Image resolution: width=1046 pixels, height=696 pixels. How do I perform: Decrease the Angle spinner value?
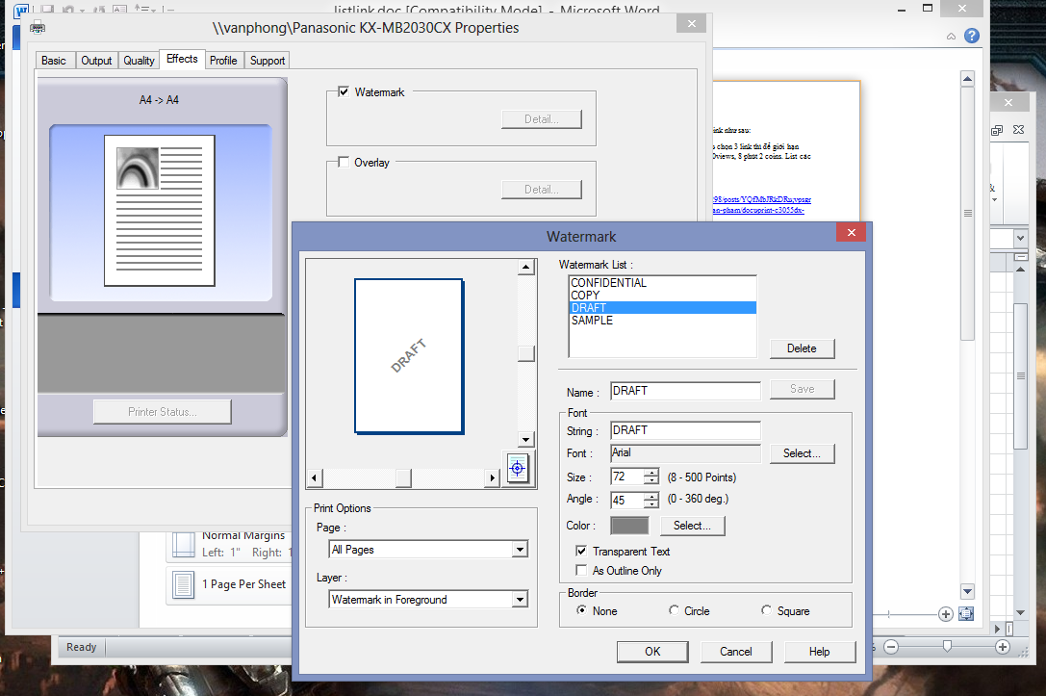pos(651,503)
